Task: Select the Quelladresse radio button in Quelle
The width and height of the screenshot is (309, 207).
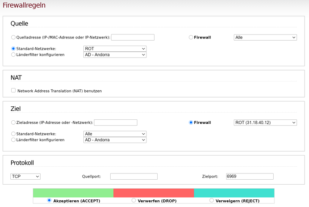Action: (x=13, y=37)
